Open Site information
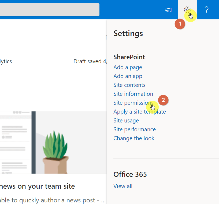 pyautogui.click(x=133, y=94)
